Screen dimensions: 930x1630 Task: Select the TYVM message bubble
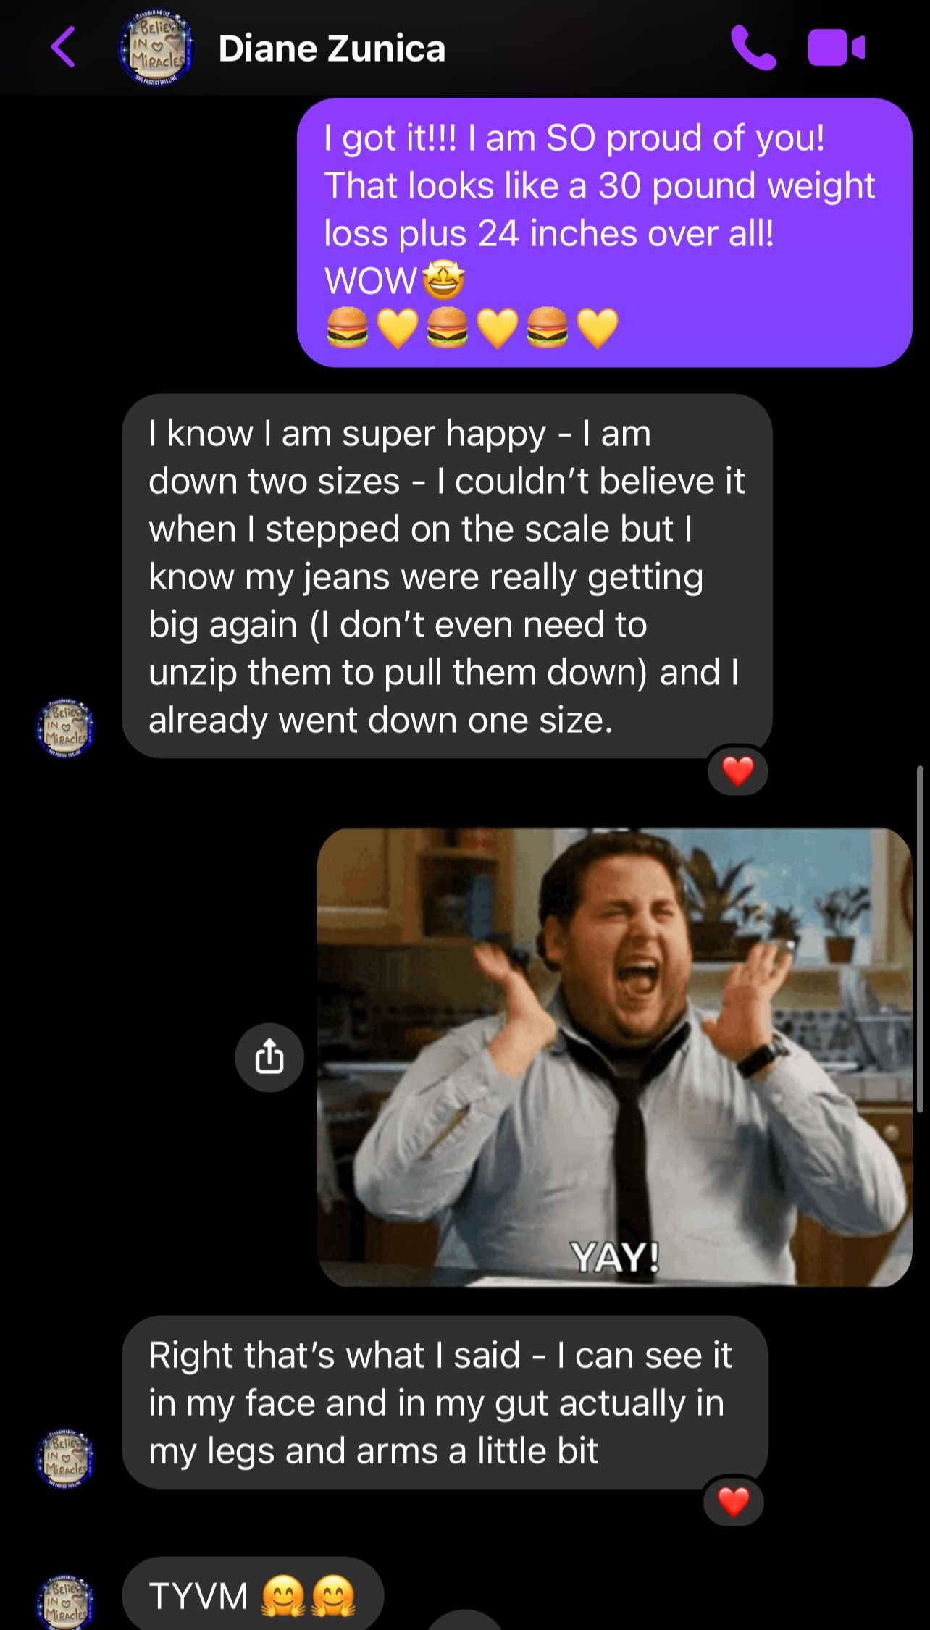(253, 1595)
